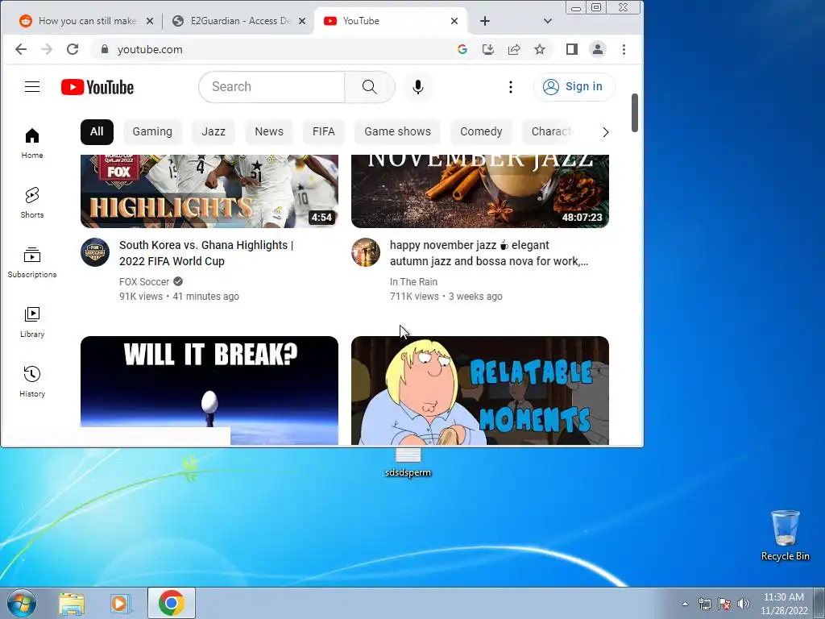Viewport: 825px width, 619px height.
Task: Open Shorts in the sidebar
Action: 32,202
